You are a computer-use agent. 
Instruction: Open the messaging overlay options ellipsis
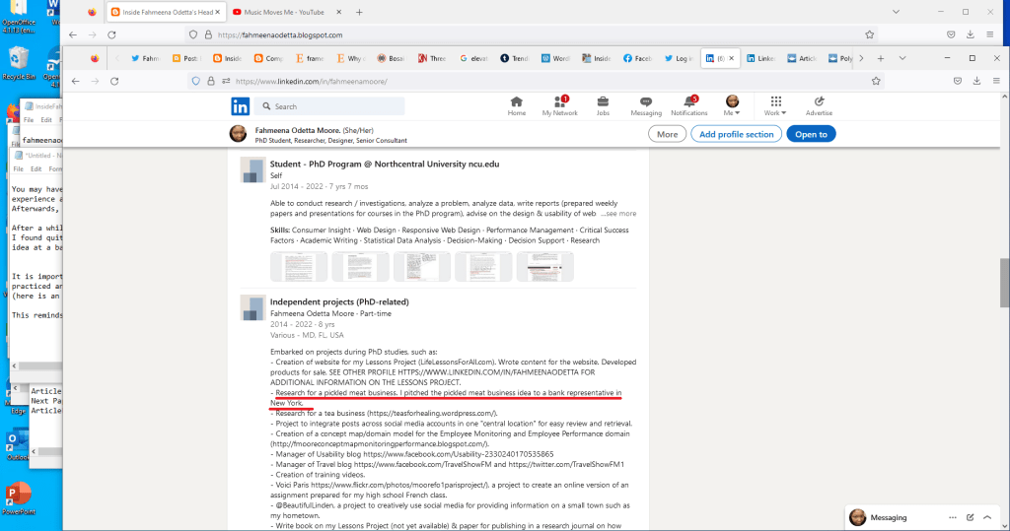[953, 517]
